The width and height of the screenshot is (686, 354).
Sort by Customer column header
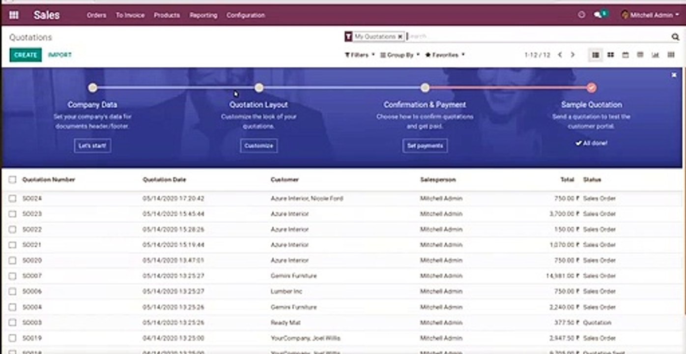coord(285,180)
